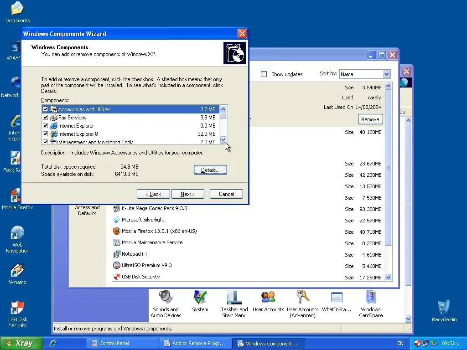Uncheck the Fax Services component
Viewport: 467px width, 350px height.
coord(45,118)
